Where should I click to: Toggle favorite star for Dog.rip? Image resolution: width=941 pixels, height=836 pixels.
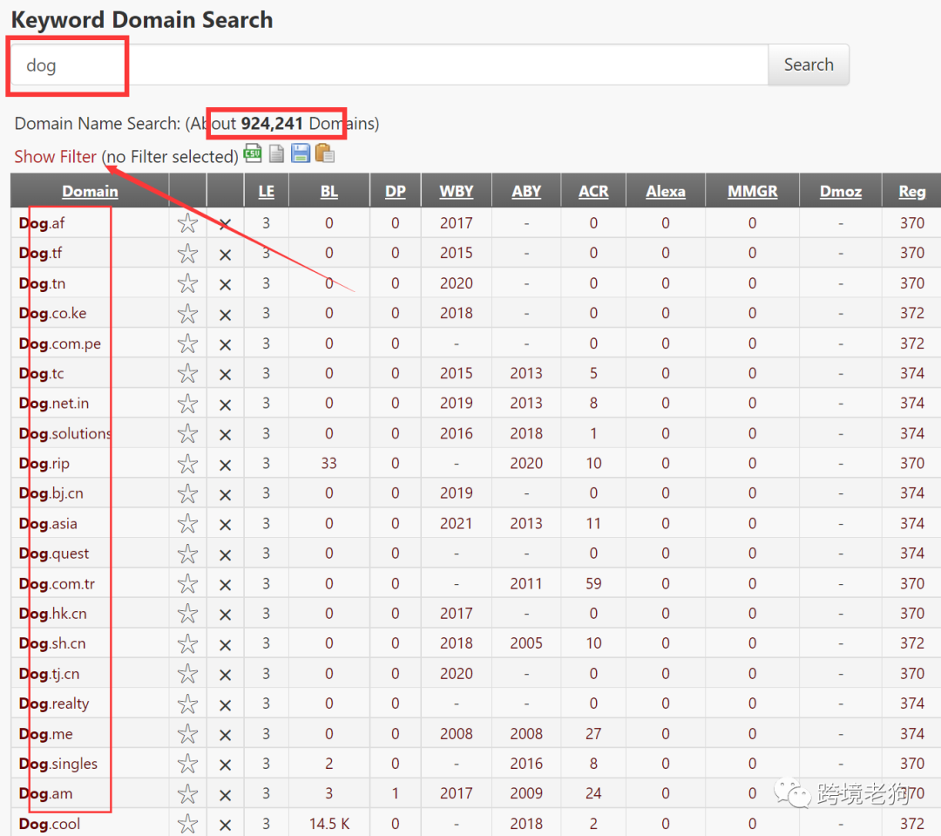pyautogui.click(x=187, y=465)
